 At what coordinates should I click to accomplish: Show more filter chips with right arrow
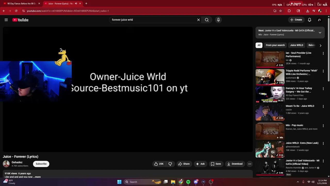(x=320, y=45)
